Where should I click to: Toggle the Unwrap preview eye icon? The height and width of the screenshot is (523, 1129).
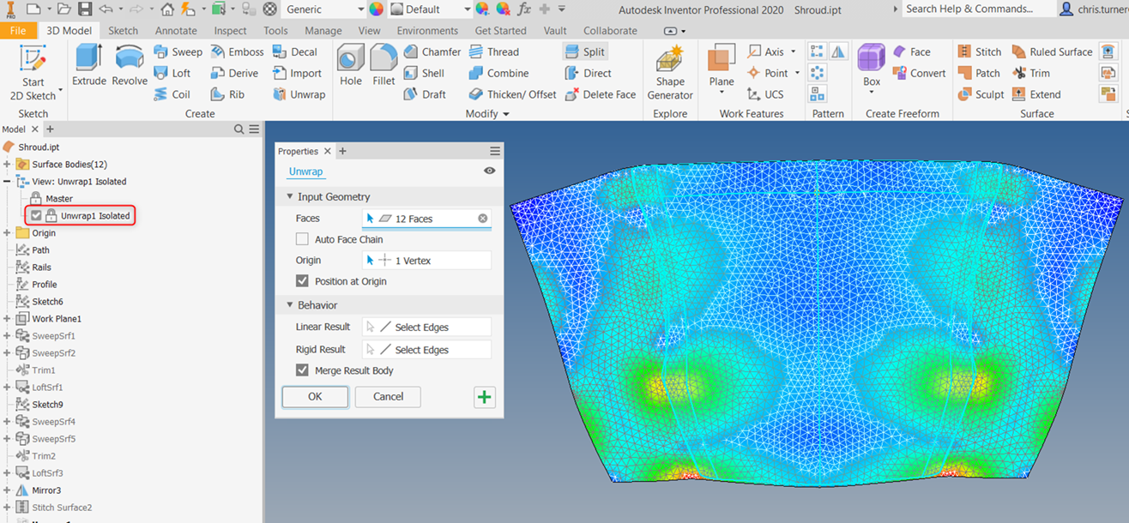coord(489,171)
